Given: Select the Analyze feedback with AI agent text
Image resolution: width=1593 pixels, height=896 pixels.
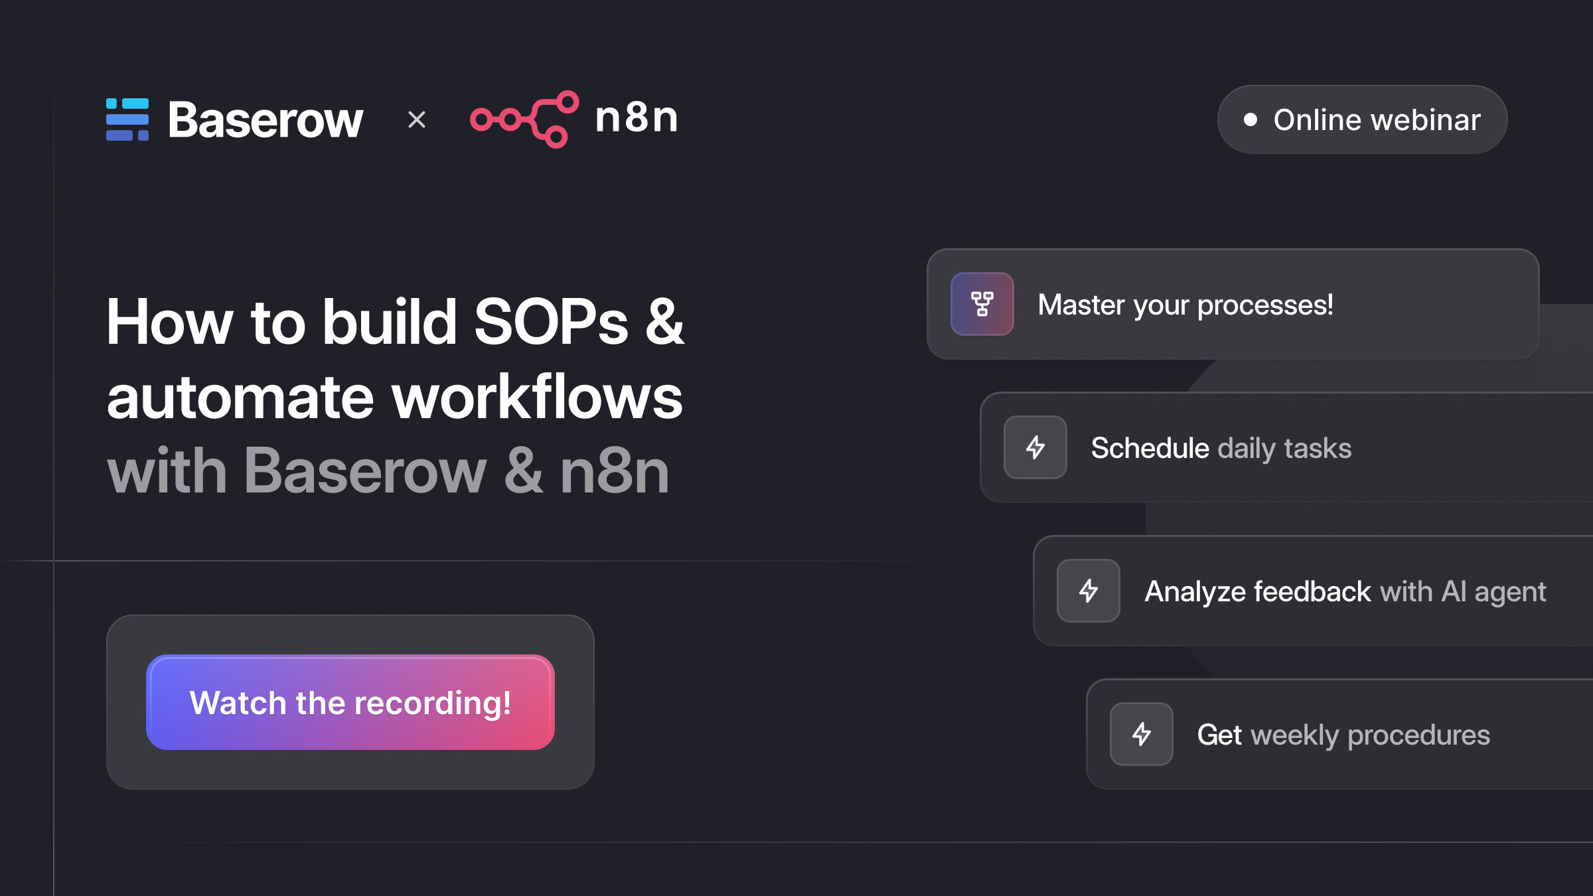Looking at the screenshot, I should [1345, 592].
